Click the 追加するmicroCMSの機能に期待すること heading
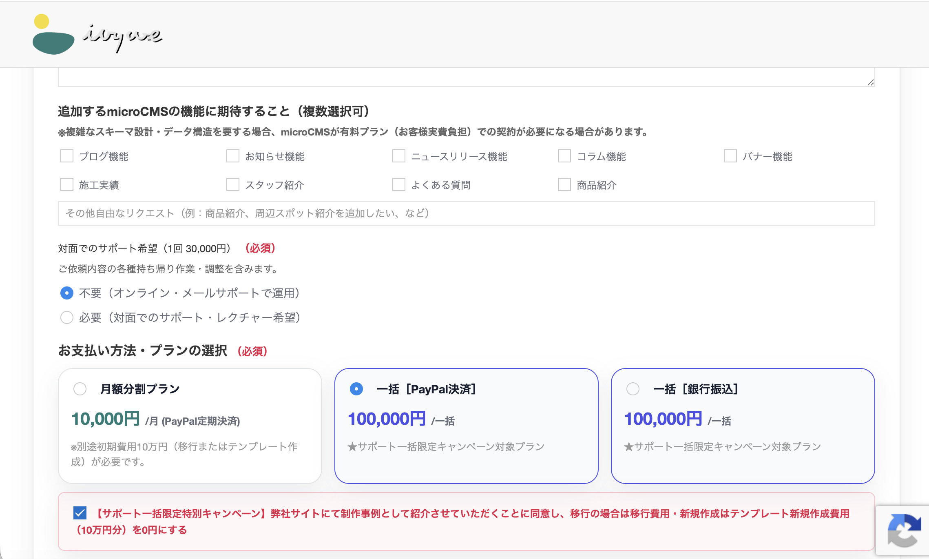This screenshot has height=559, width=929. click(x=215, y=111)
